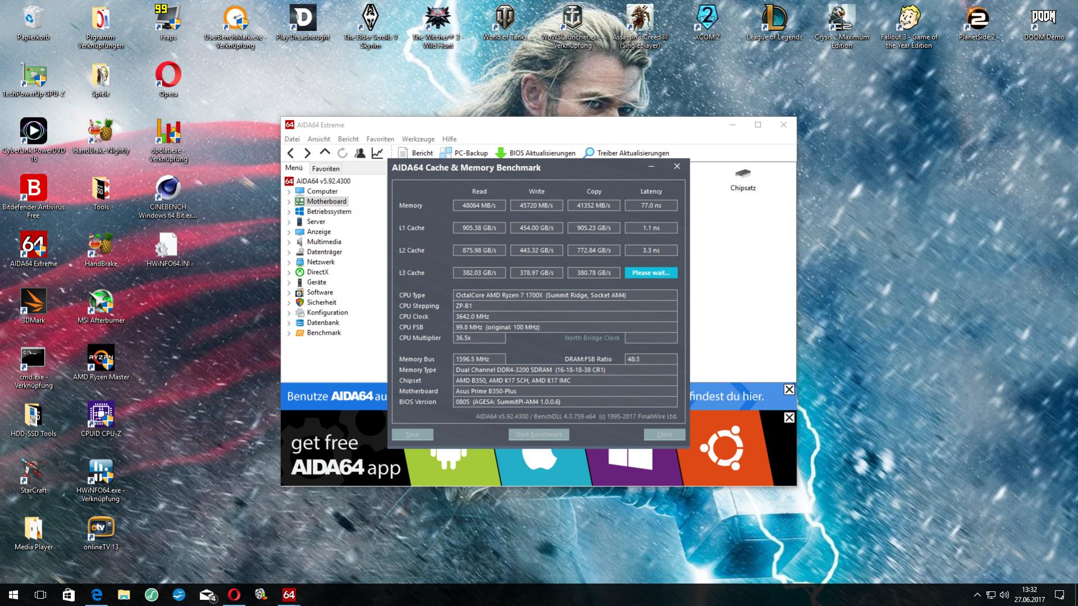Select Geräte in the tree
Viewport: 1078px width, 606px height.
(316, 282)
